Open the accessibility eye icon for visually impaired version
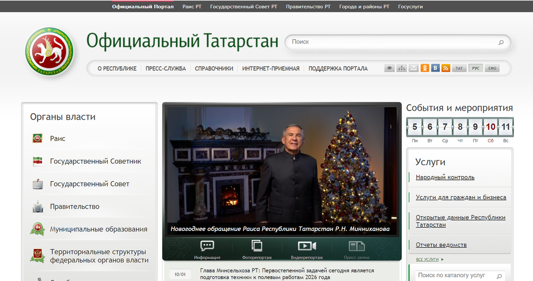The width and height of the screenshot is (533, 281). coord(390,68)
